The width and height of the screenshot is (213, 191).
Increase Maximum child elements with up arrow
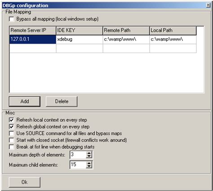[x=89, y=163]
